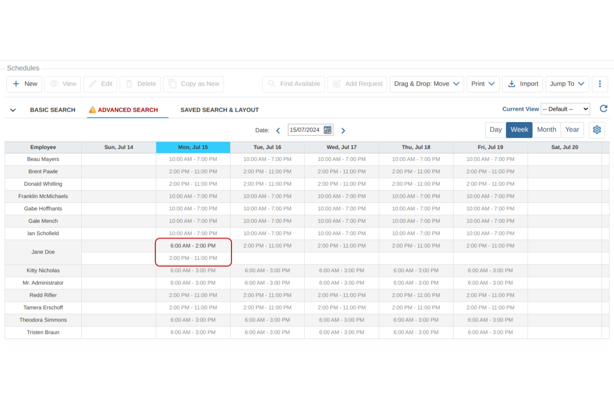Refresh the current view
This screenshot has width=614, height=410.
click(x=604, y=108)
